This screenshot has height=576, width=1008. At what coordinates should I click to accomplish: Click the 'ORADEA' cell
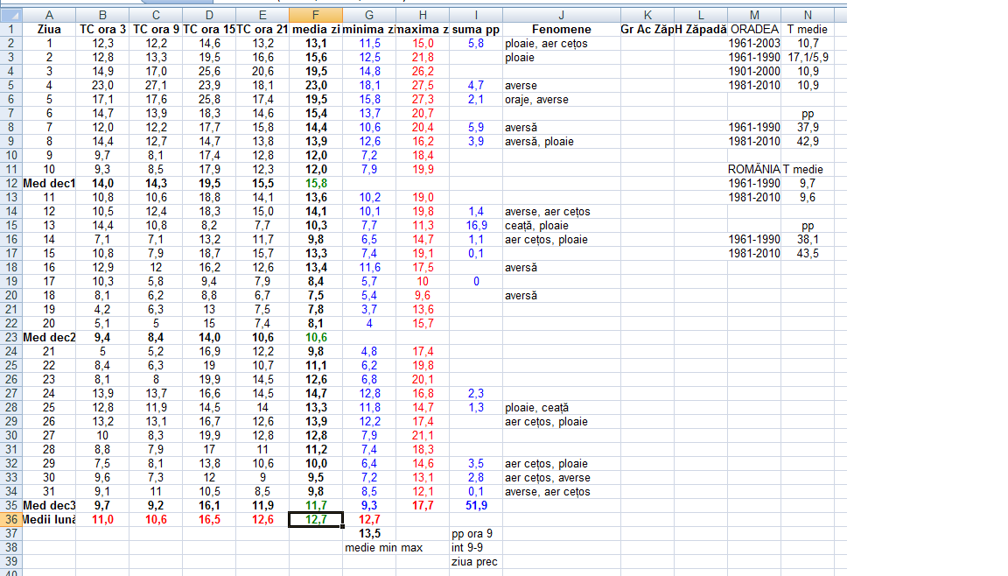[x=754, y=30]
